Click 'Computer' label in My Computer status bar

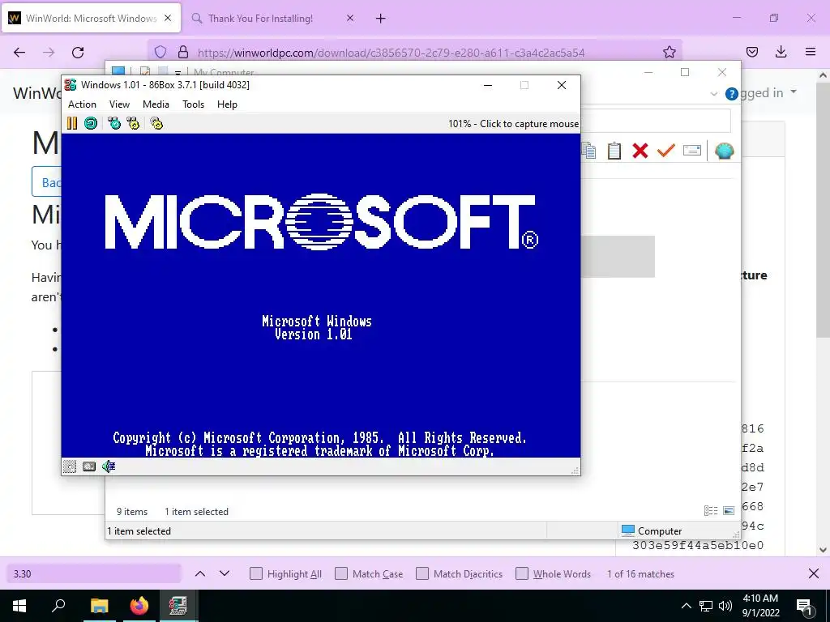[660, 530]
